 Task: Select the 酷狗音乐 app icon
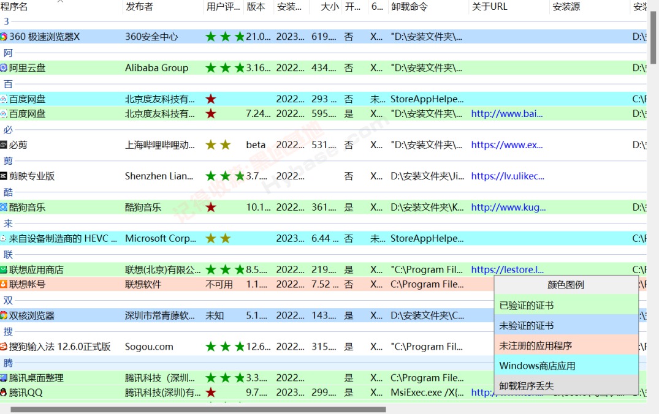(3, 208)
